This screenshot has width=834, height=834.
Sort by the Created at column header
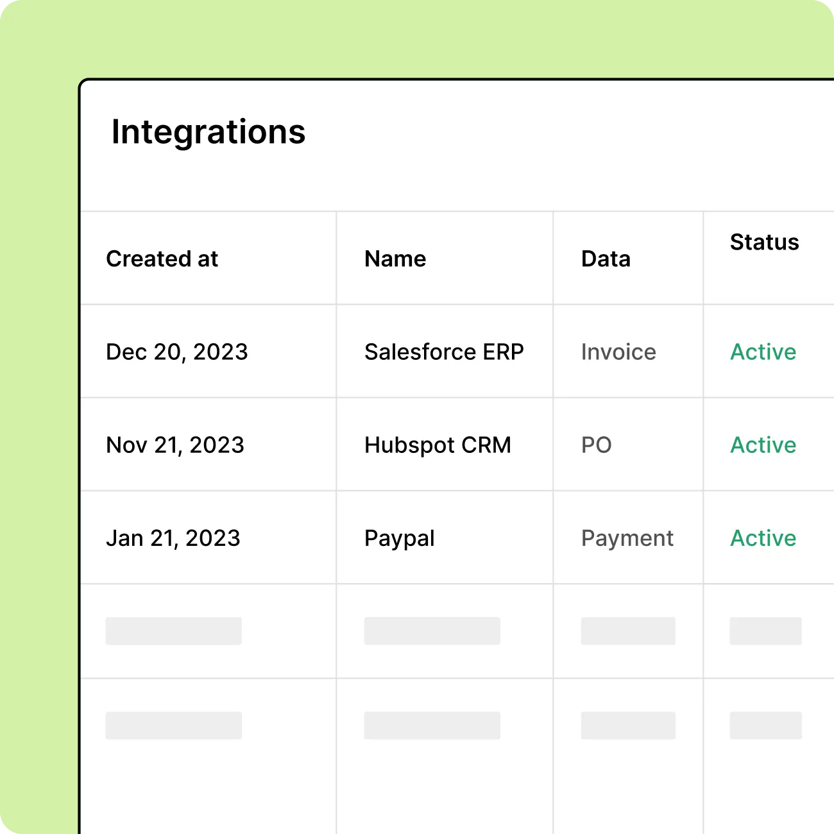(162, 259)
